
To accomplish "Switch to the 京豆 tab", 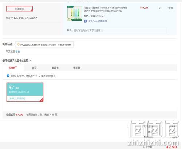I will pyautogui.click(x=34, y=68).
